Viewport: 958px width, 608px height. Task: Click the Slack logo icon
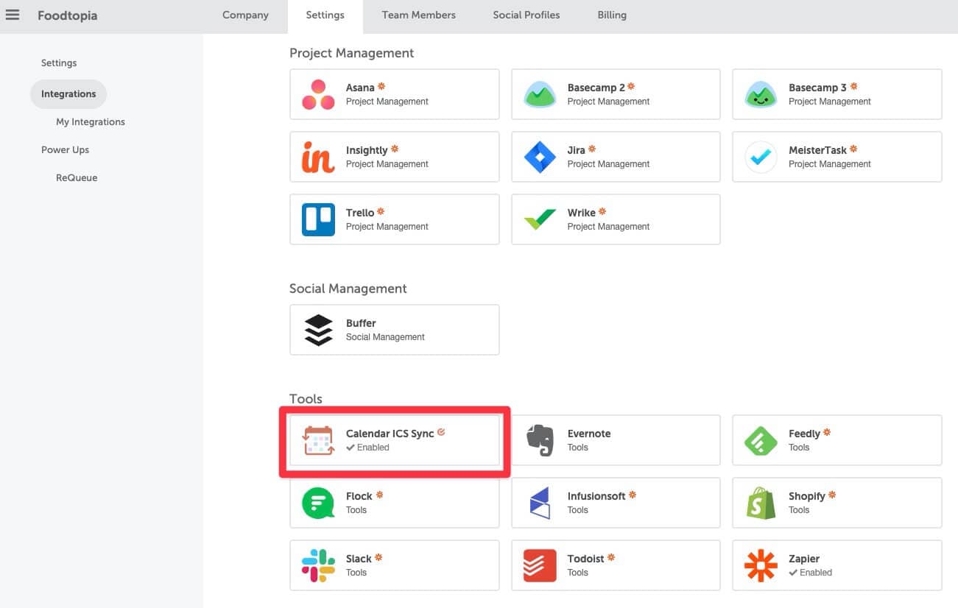point(319,565)
